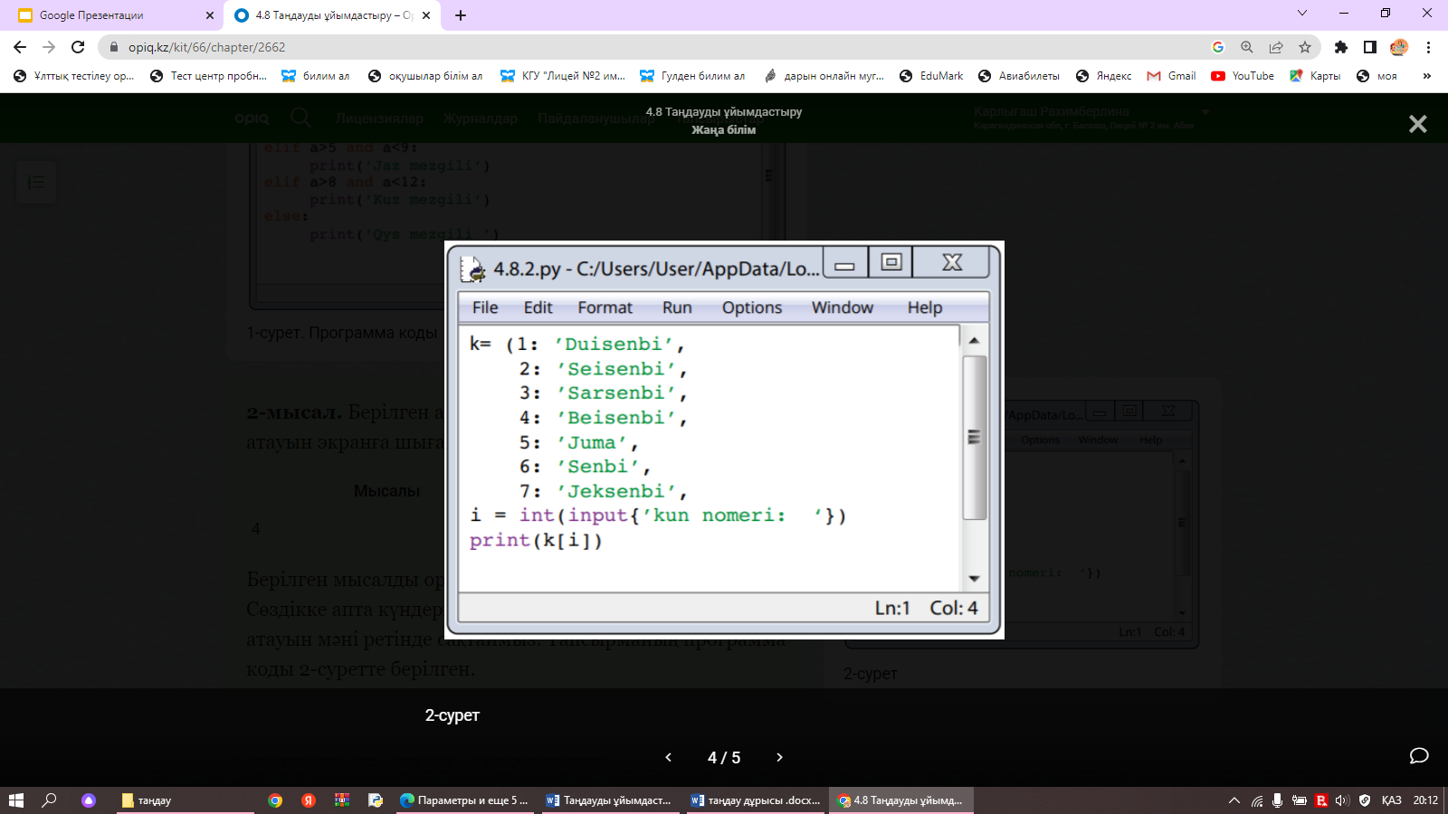Open the Windows Start menu
This screenshot has height=814, width=1448.
click(x=15, y=800)
